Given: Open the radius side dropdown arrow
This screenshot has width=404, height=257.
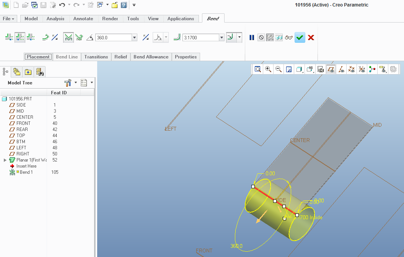Looking at the screenshot, I should click(239, 37).
